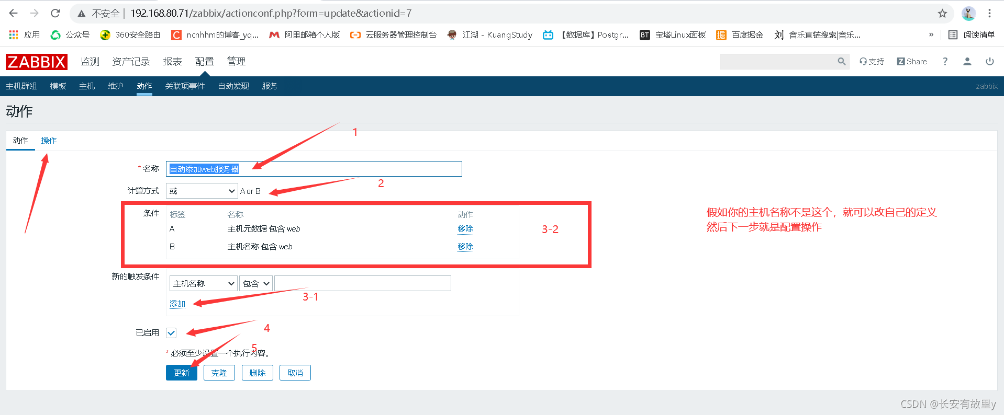Remove condition A 主机元数据

(465, 229)
